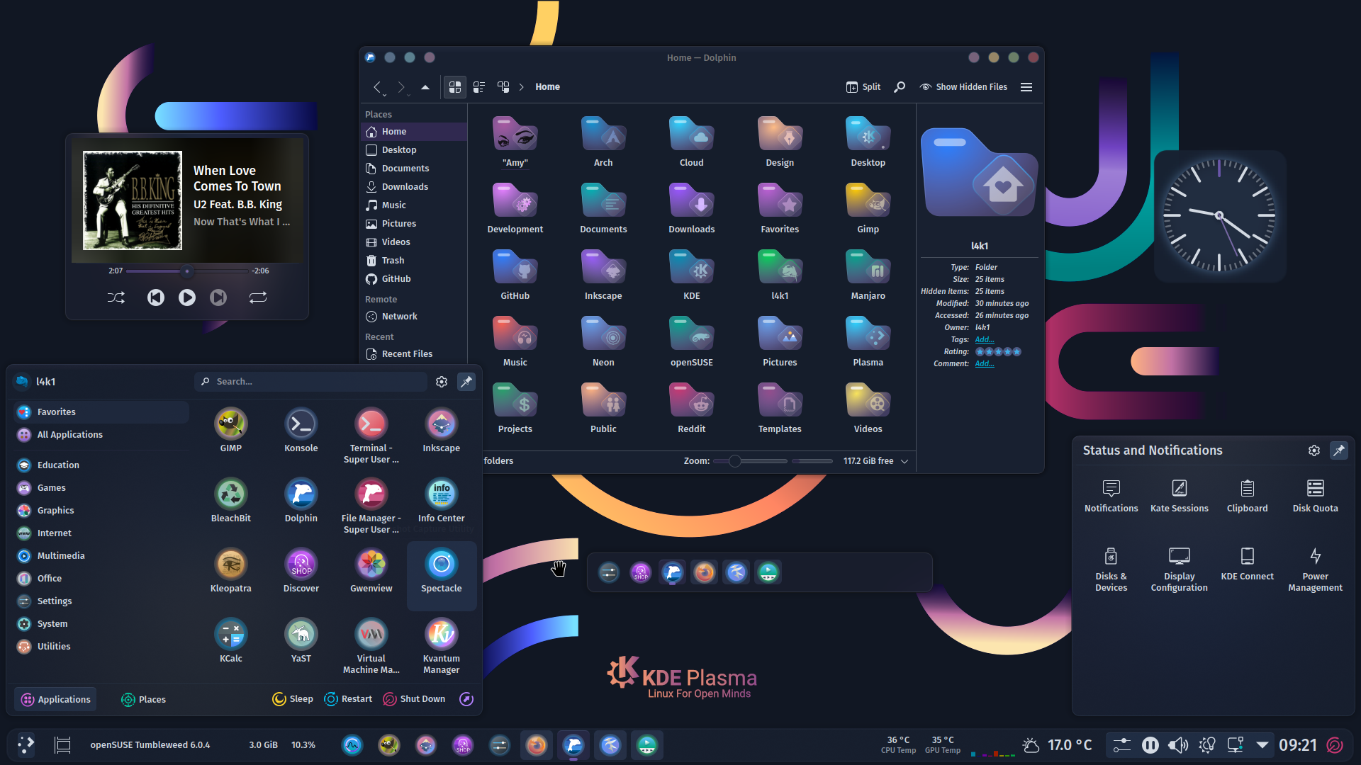Open Inkscape from the Favorites grid
This screenshot has width=1361, height=765.
441,430
